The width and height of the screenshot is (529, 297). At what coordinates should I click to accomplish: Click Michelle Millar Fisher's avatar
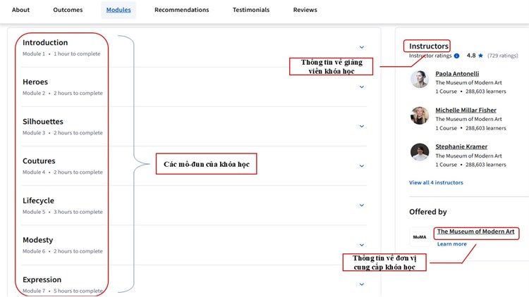click(420, 116)
